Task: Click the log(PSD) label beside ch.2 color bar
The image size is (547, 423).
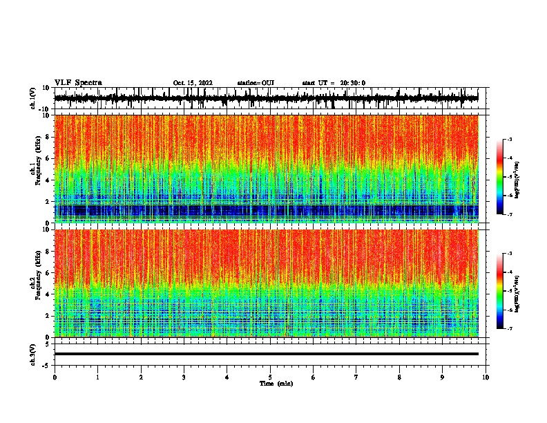Action: (517, 294)
